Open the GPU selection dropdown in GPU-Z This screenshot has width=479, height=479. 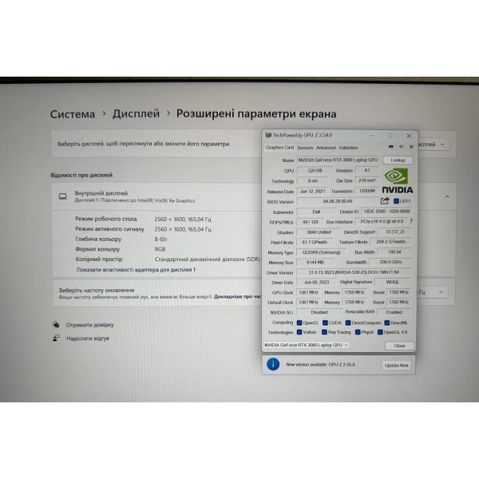306,345
